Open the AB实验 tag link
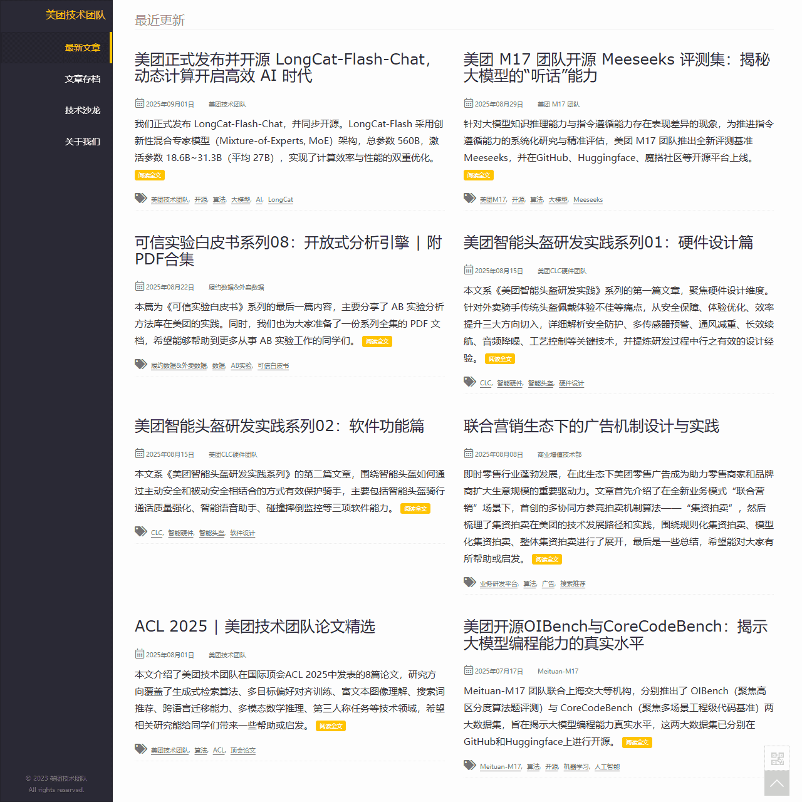The height and width of the screenshot is (802, 802). click(x=241, y=365)
